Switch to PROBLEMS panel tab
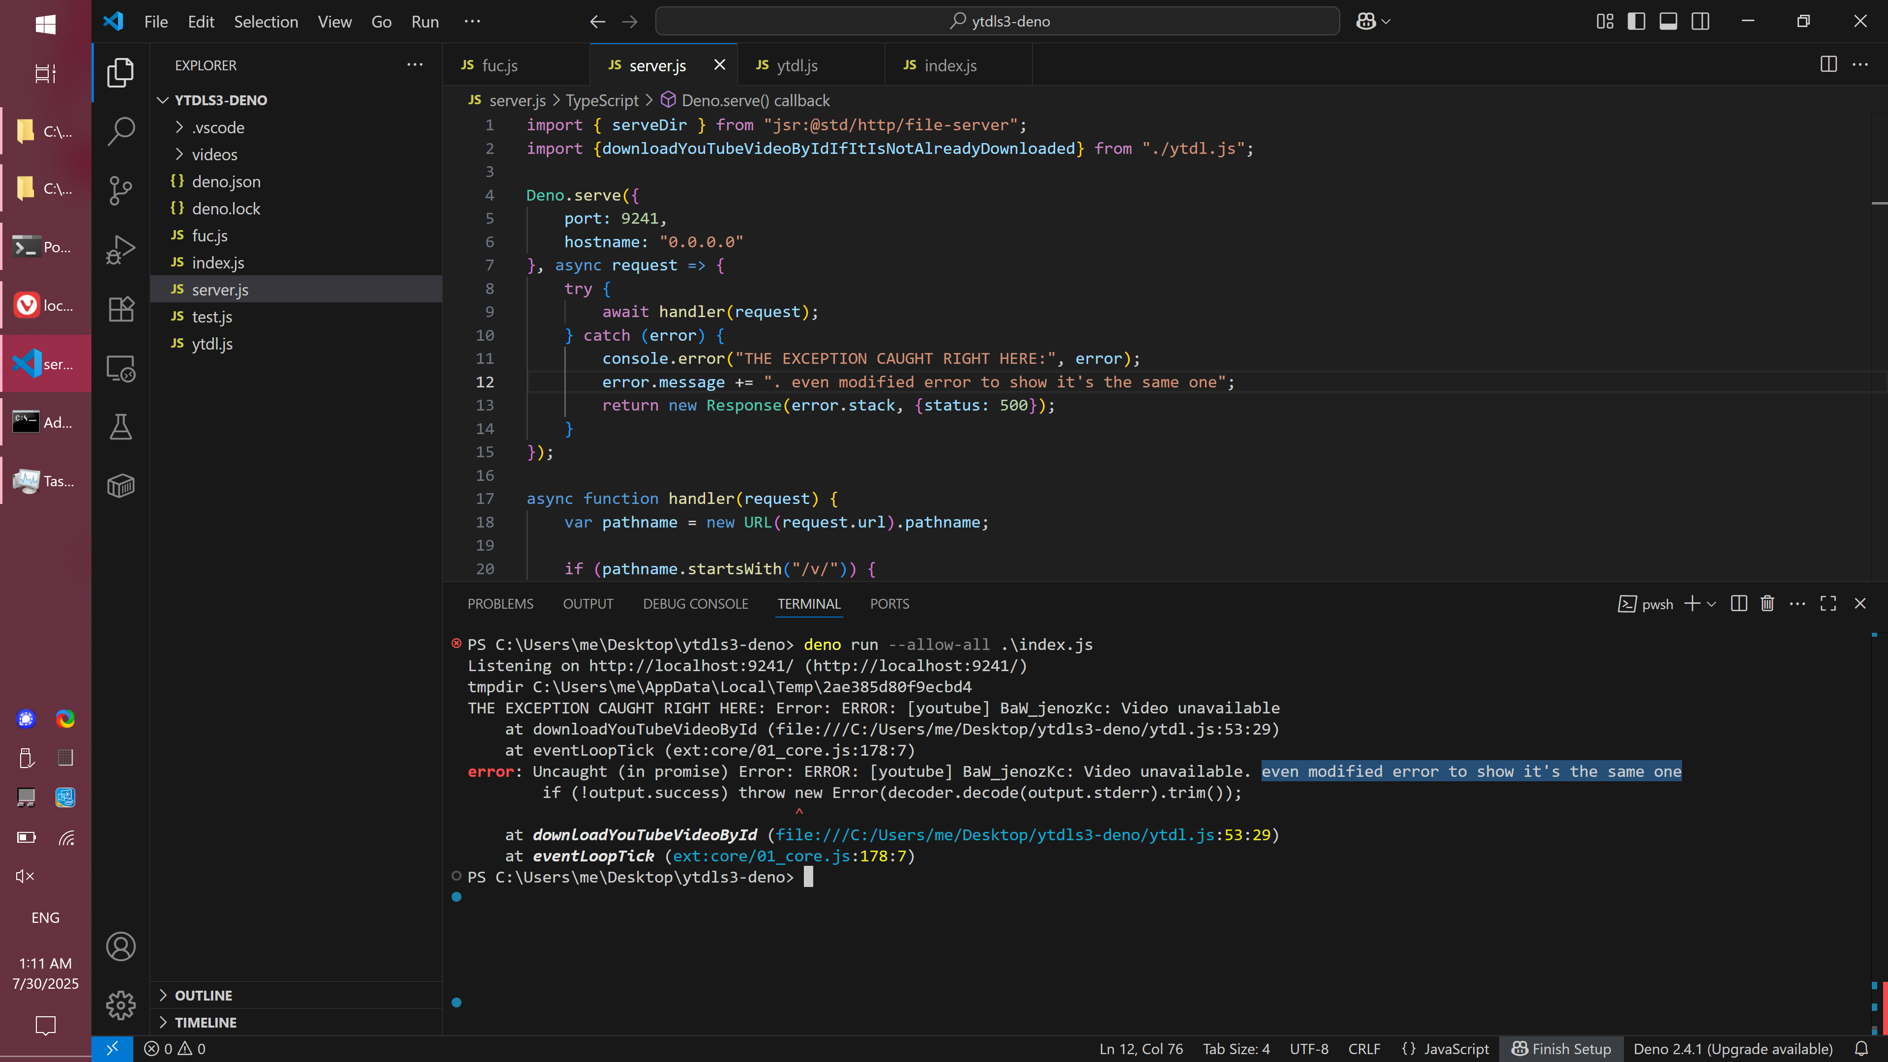This screenshot has width=1888, height=1062. [x=501, y=603]
